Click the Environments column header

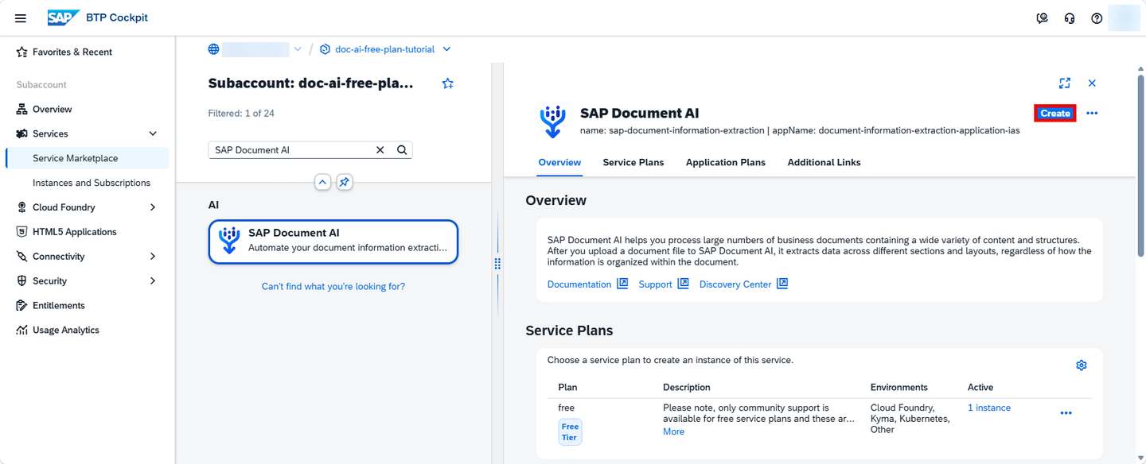[x=899, y=388]
